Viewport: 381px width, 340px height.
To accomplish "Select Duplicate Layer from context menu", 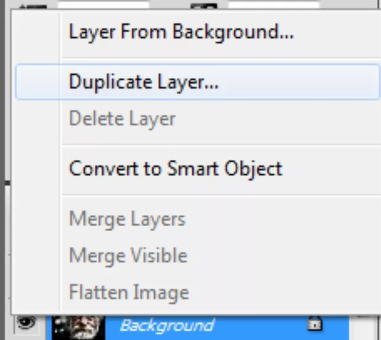I will pos(143,82).
